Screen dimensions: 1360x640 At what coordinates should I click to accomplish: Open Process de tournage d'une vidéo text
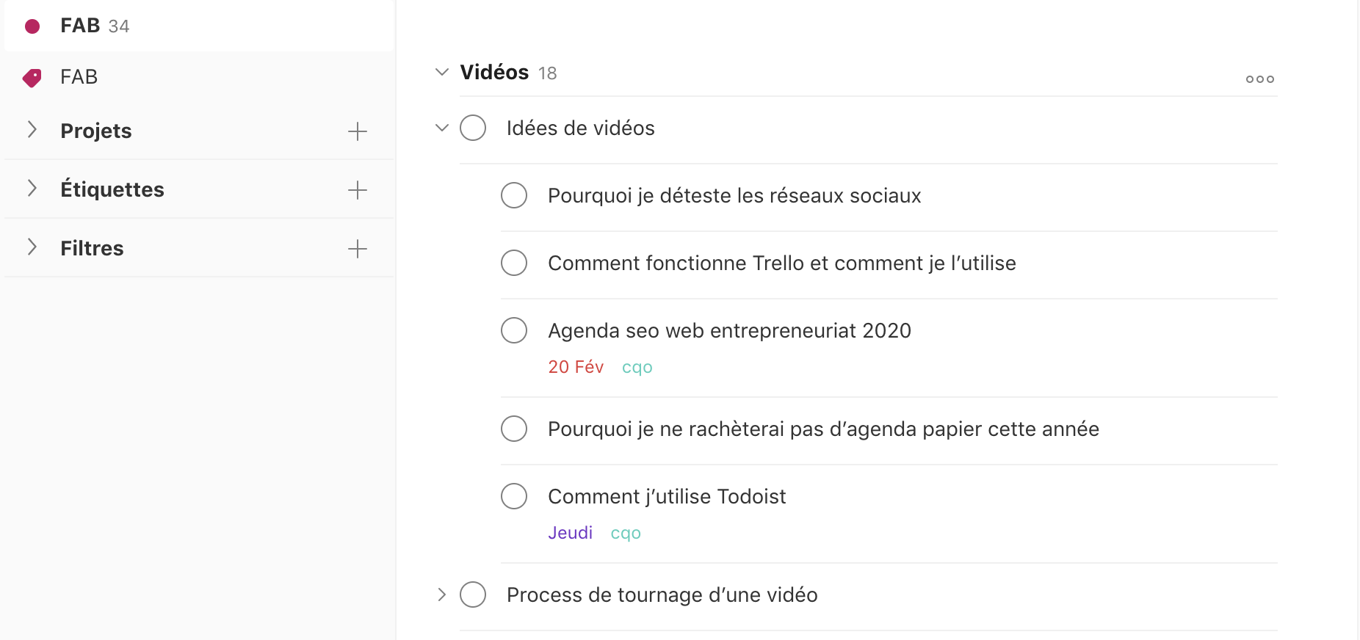pyautogui.click(x=662, y=595)
